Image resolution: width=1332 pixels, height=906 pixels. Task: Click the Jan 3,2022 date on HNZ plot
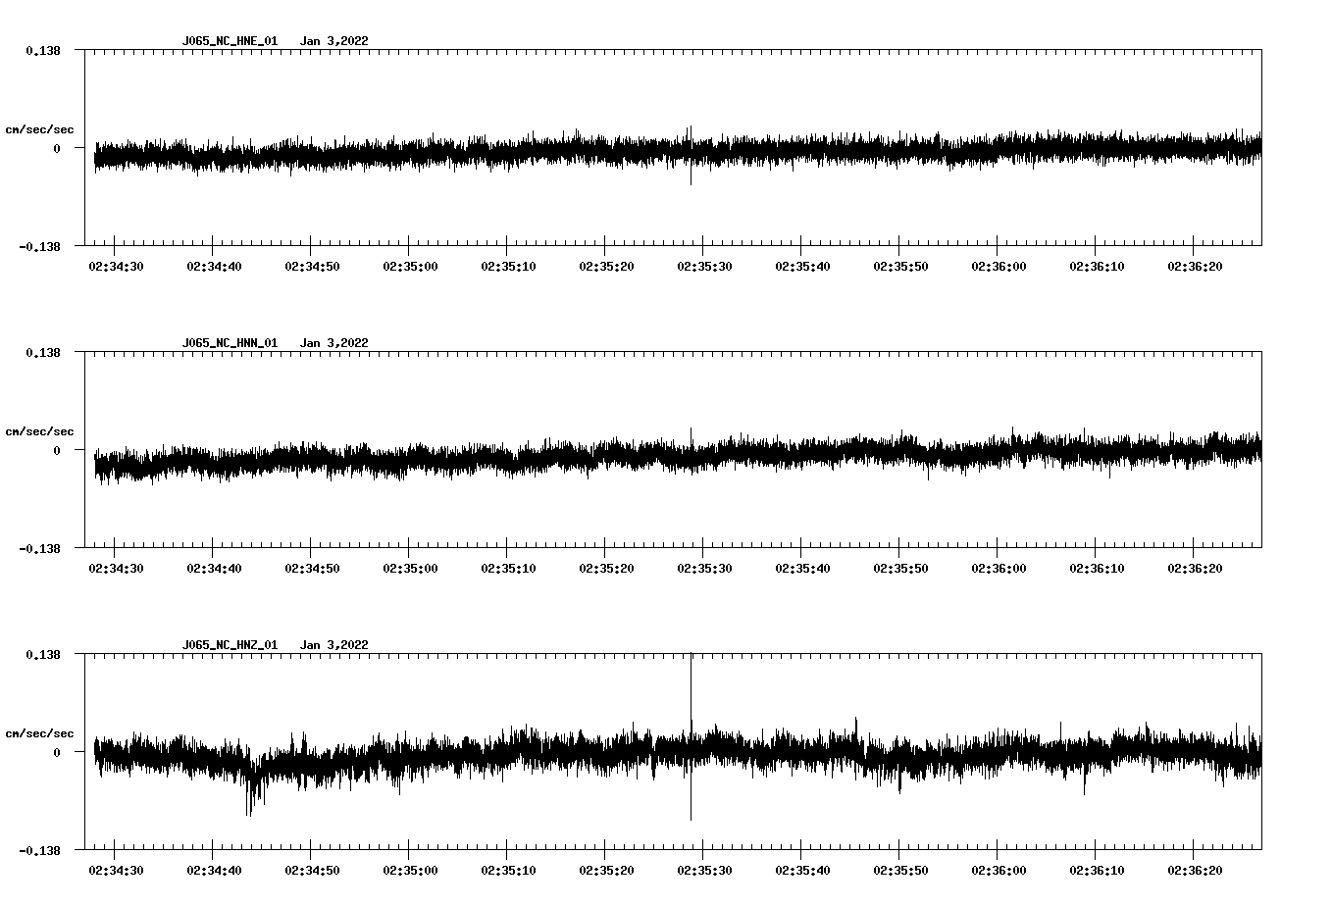click(334, 645)
